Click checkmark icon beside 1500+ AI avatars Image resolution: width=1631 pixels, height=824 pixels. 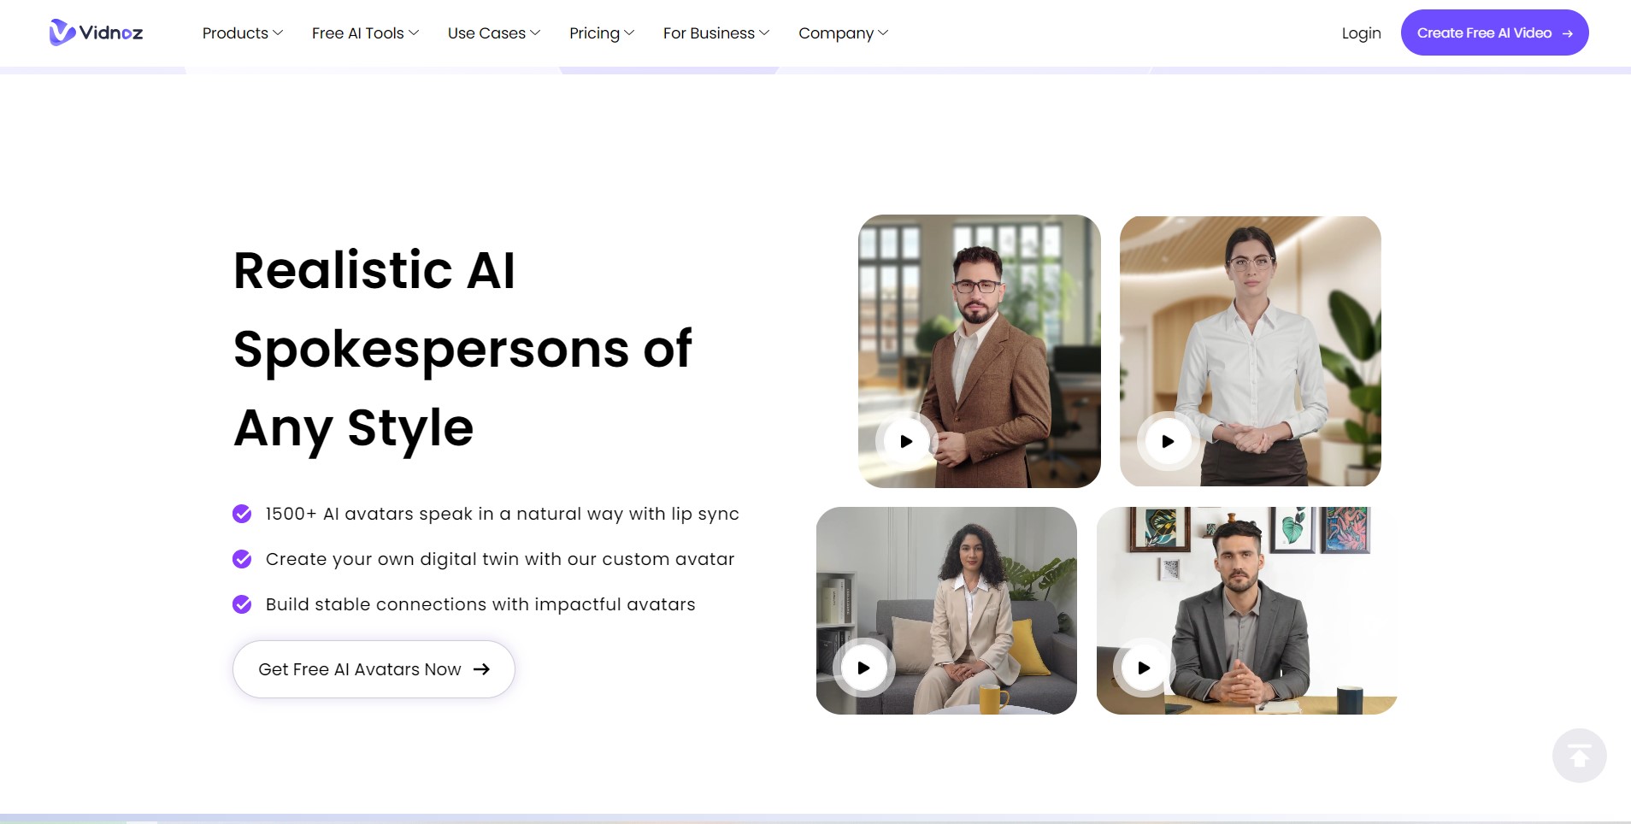(242, 514)
